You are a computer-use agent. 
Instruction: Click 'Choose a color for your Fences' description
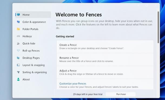pyautogui.click(x=99, y=87)
